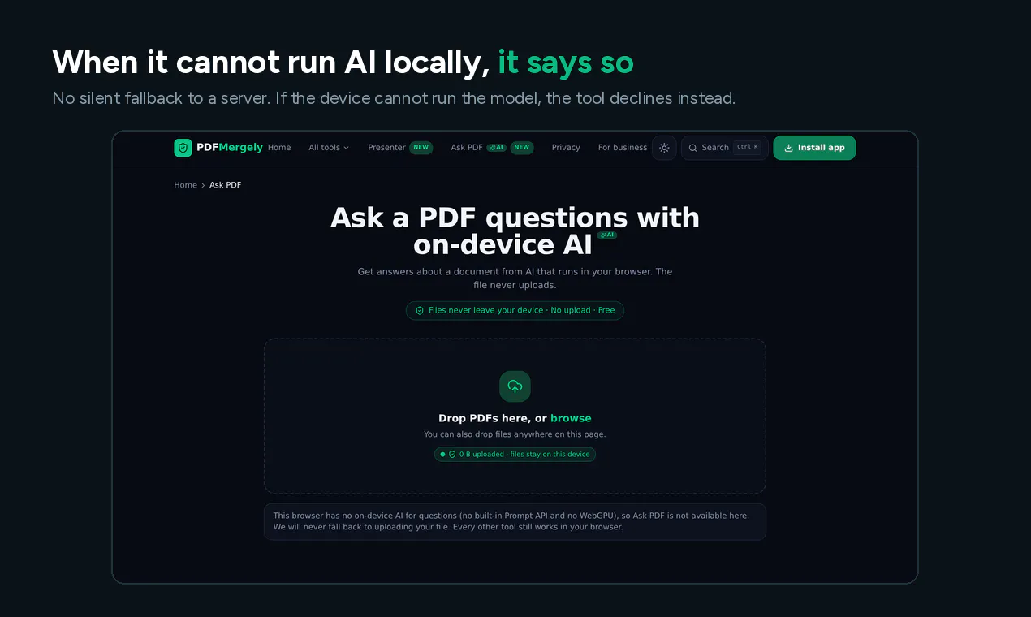Toggle the light/dark theme sun button
The height and width of the screenshot is (617, 1031).
664,148
